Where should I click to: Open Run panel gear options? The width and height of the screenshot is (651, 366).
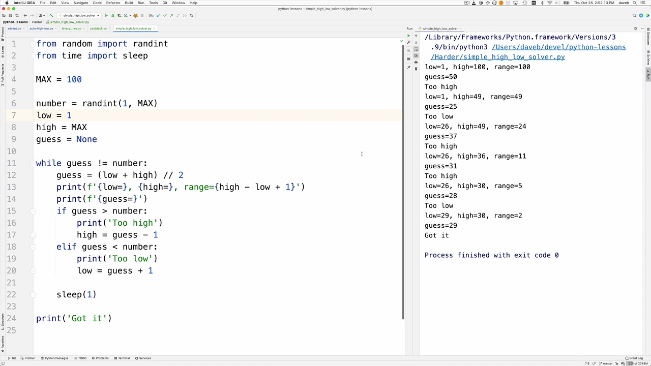click(x=636, y=28)
